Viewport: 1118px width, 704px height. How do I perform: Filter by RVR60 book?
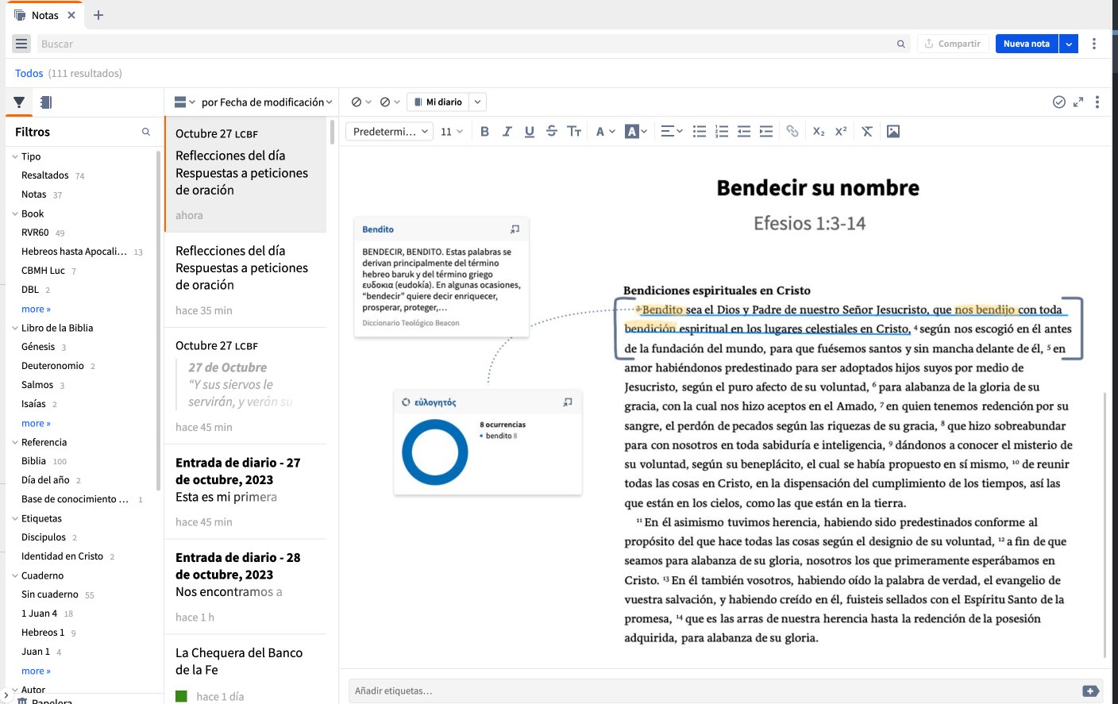click(x=35, y=233)
